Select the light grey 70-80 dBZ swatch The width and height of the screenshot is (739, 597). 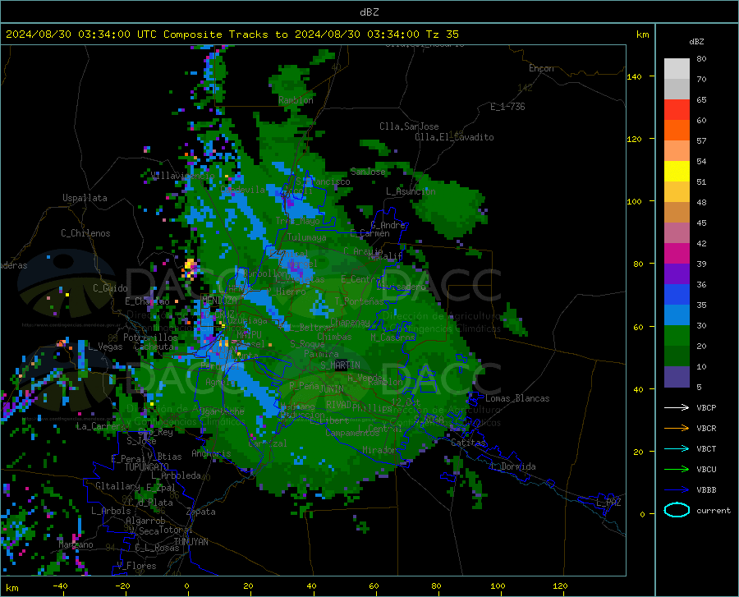pyautogui.click(x=677, y=69)
